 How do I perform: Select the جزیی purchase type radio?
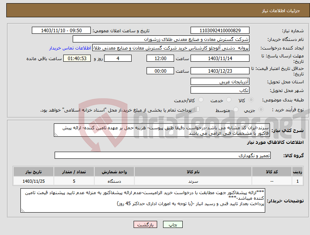pyautogui.click(x=261, y=109)
